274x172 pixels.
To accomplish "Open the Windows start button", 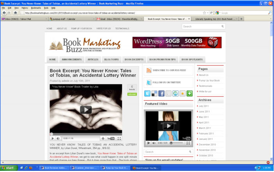I will (9, 168).
